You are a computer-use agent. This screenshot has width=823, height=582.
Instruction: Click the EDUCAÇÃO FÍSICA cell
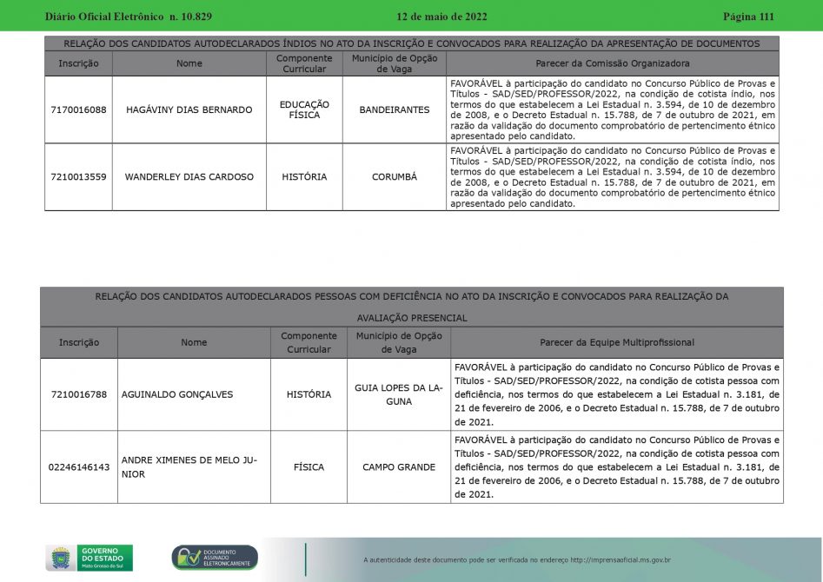point(304,110)
